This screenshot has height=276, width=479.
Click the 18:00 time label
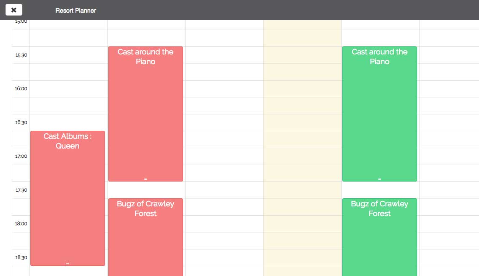[21, 224]
